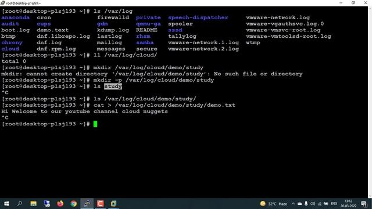Click the terminal scrollbar up arrow
Screen dimensions: 372x209
tap(370, 8)
